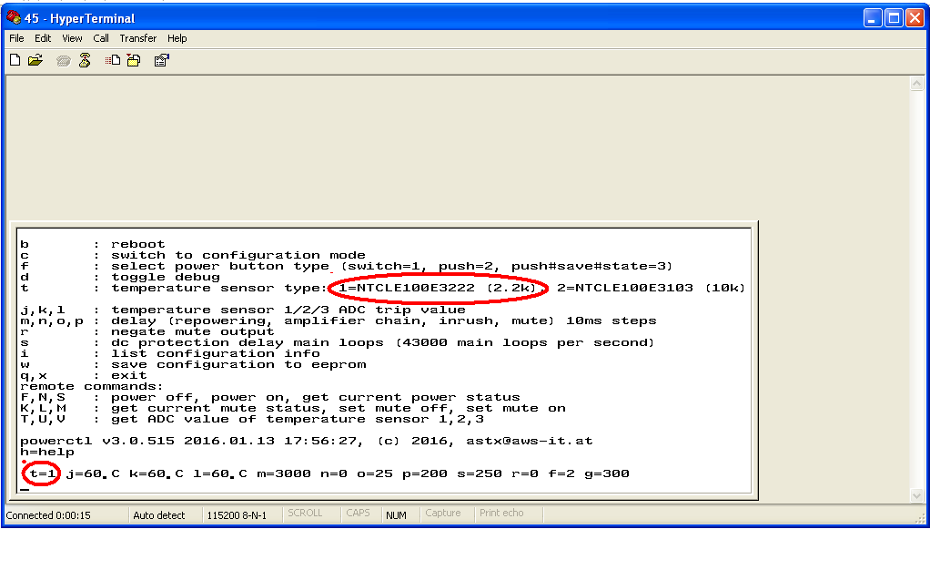
Task: Maximize the HyperTerminal window
Action: [x=894, y=18]
